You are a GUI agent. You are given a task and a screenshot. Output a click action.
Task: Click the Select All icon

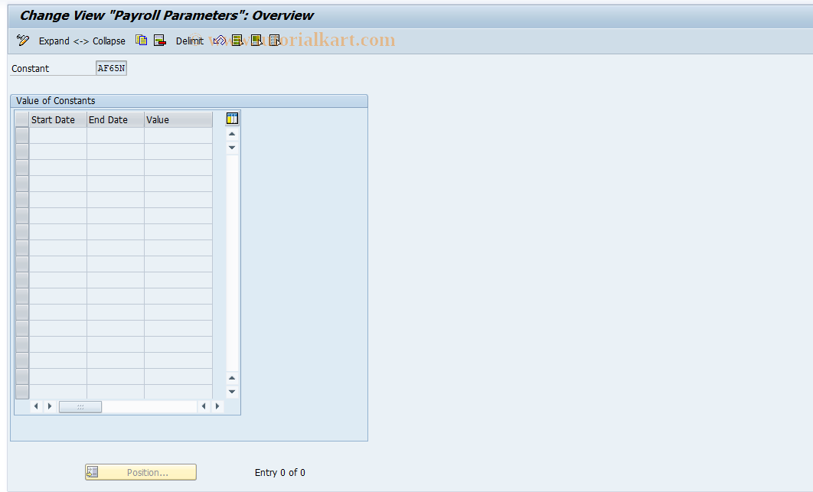pyautogui.click(x=237, y=41)
